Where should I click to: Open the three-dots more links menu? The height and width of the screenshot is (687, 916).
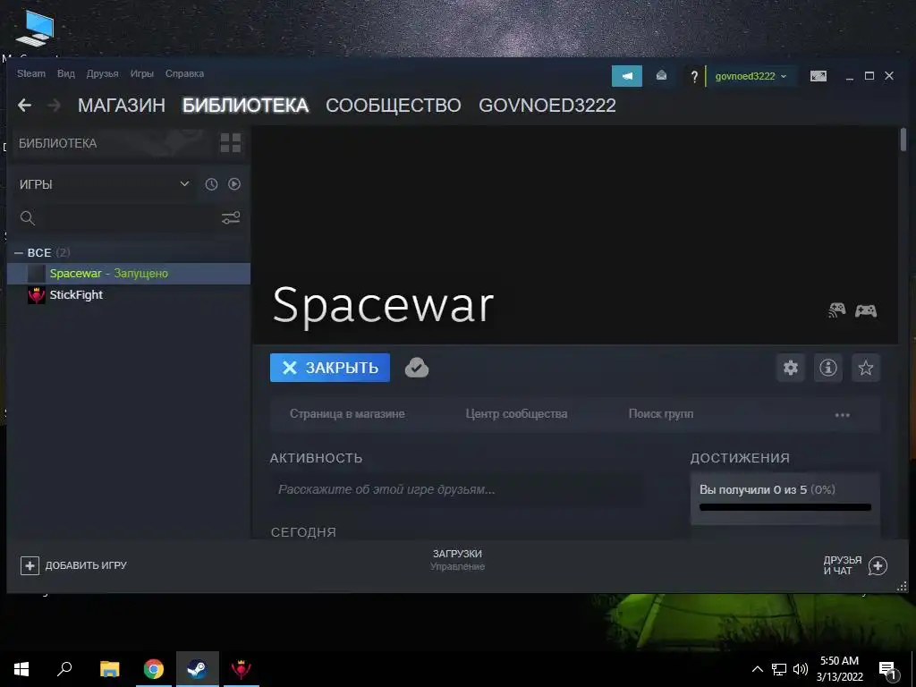tap(843, 414)
